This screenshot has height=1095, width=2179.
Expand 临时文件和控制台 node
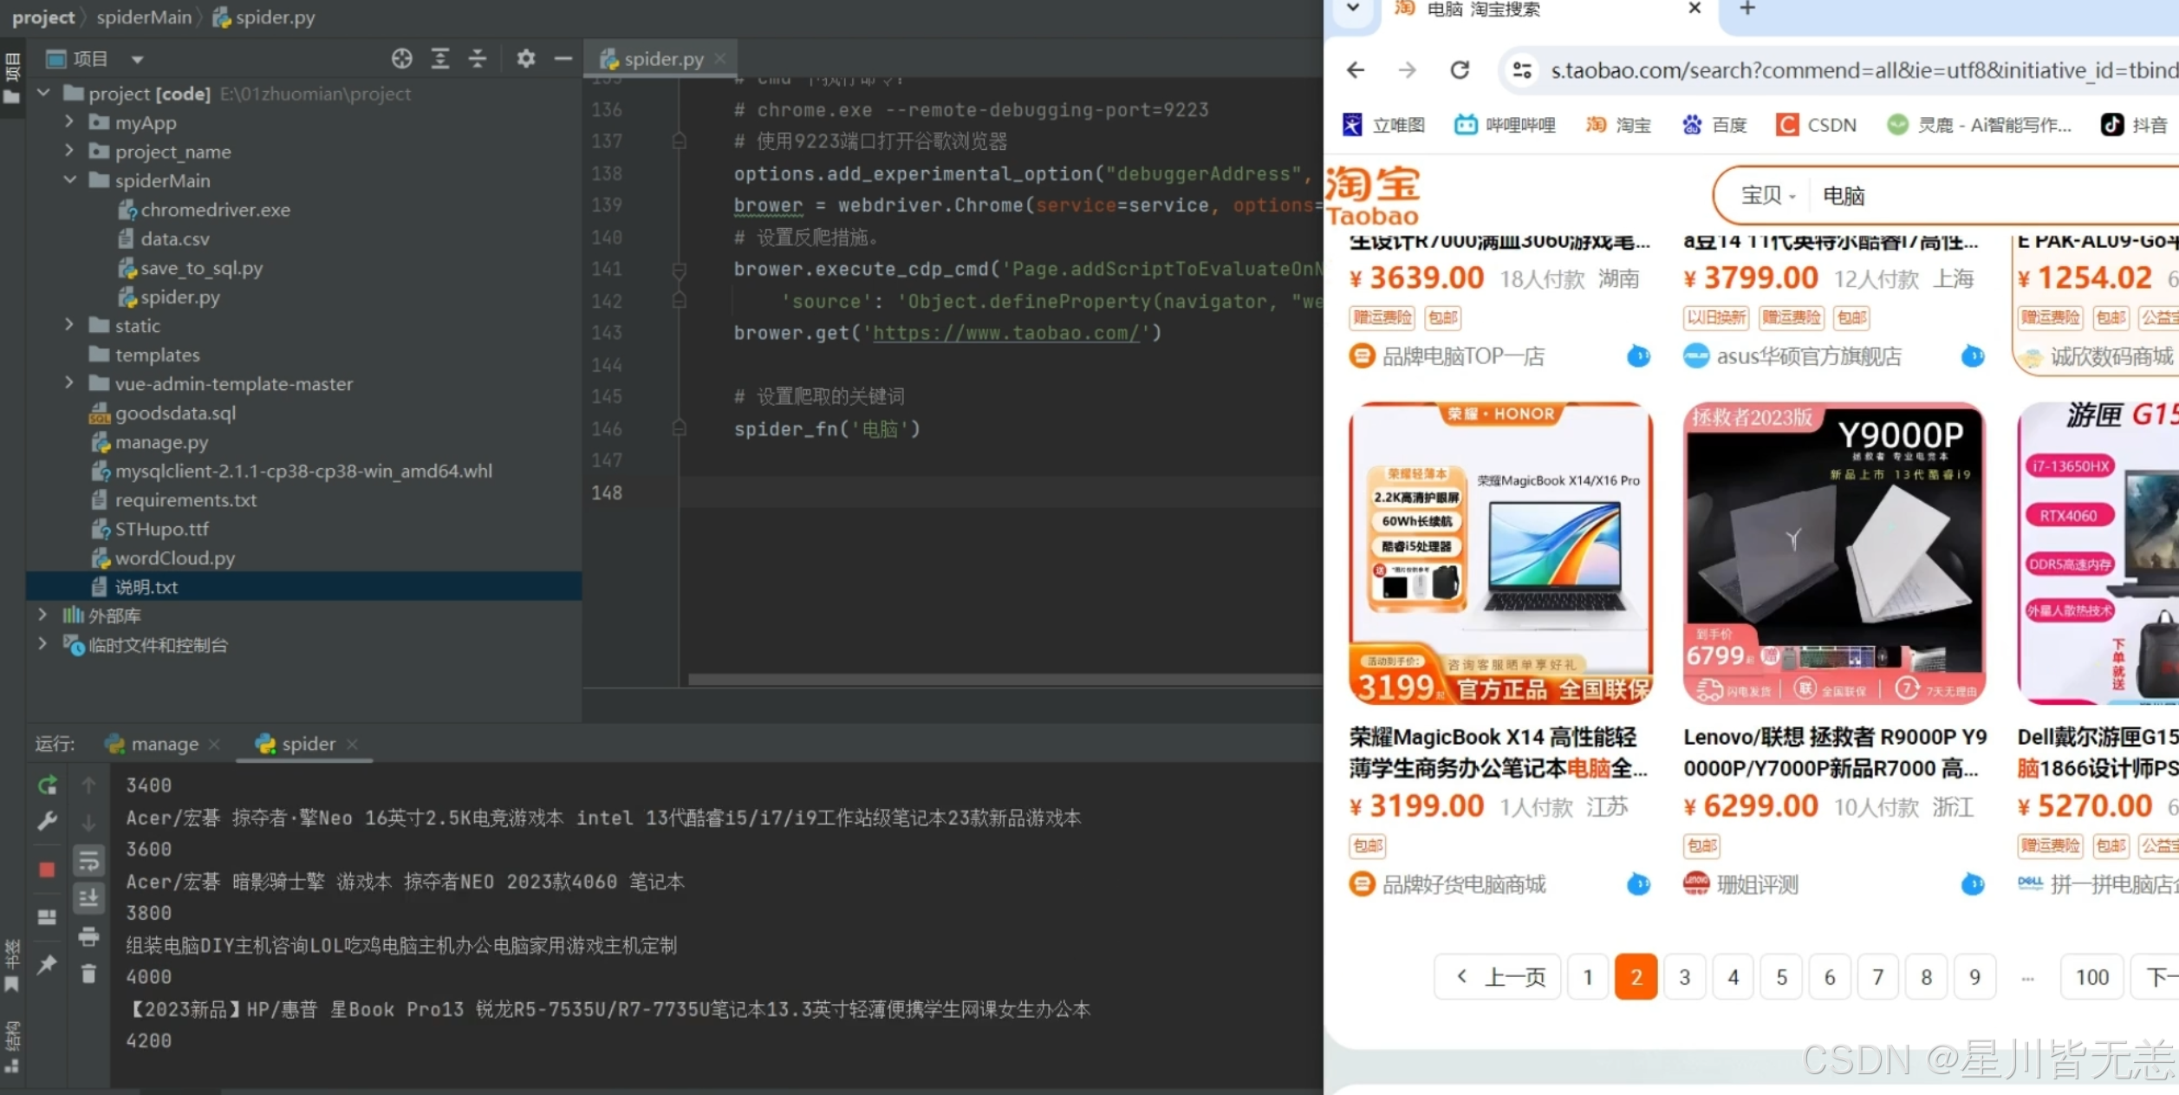[42, 643]
